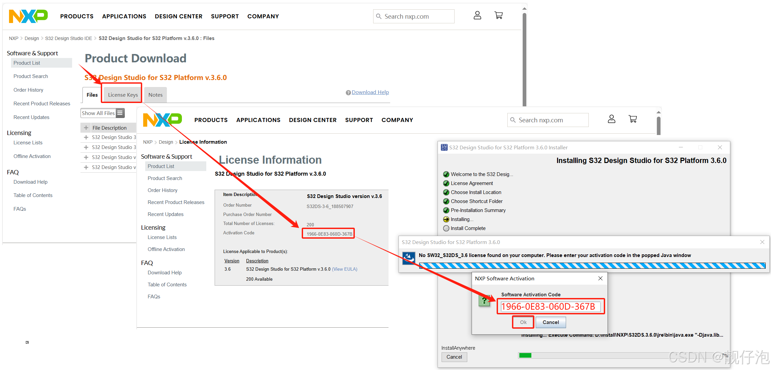Click the top NXP logo
The width and height of the screenshot is (771, 370).
coord(28,16)
